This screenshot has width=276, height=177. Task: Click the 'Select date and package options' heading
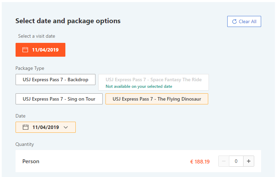click(68, 21)
